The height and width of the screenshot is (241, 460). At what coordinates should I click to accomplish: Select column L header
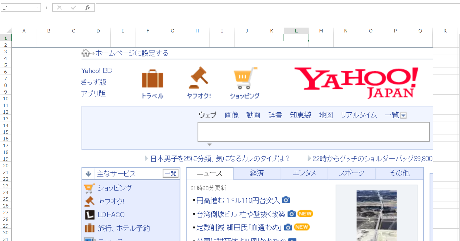point(296,31)
